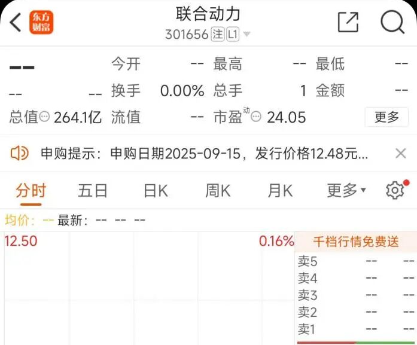Open the Eastmoney orange logo
This screenshot has width=417, height=345.
pyautogui.click(x=41, y=22)
